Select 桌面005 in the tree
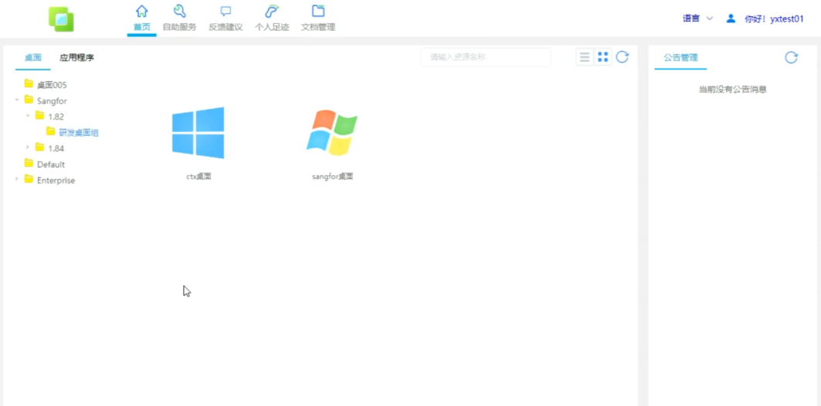821x406 pixels. 52,85
